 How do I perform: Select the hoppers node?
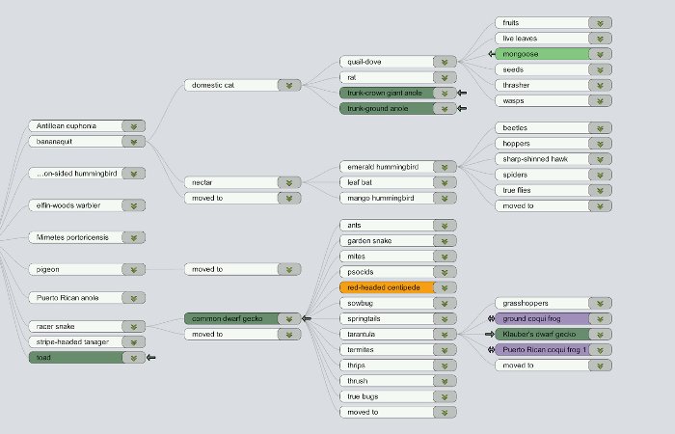(x=553, y=144)
